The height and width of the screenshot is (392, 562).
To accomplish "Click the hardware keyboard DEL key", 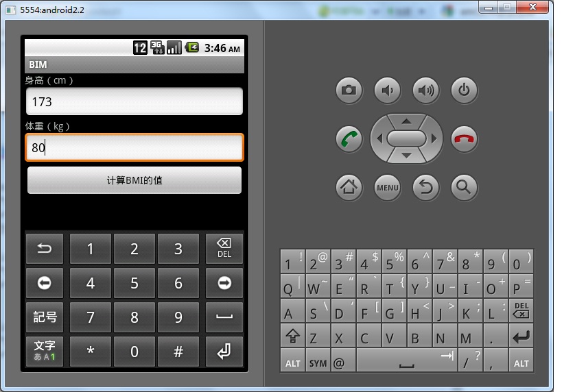I will tap(521, 310).
